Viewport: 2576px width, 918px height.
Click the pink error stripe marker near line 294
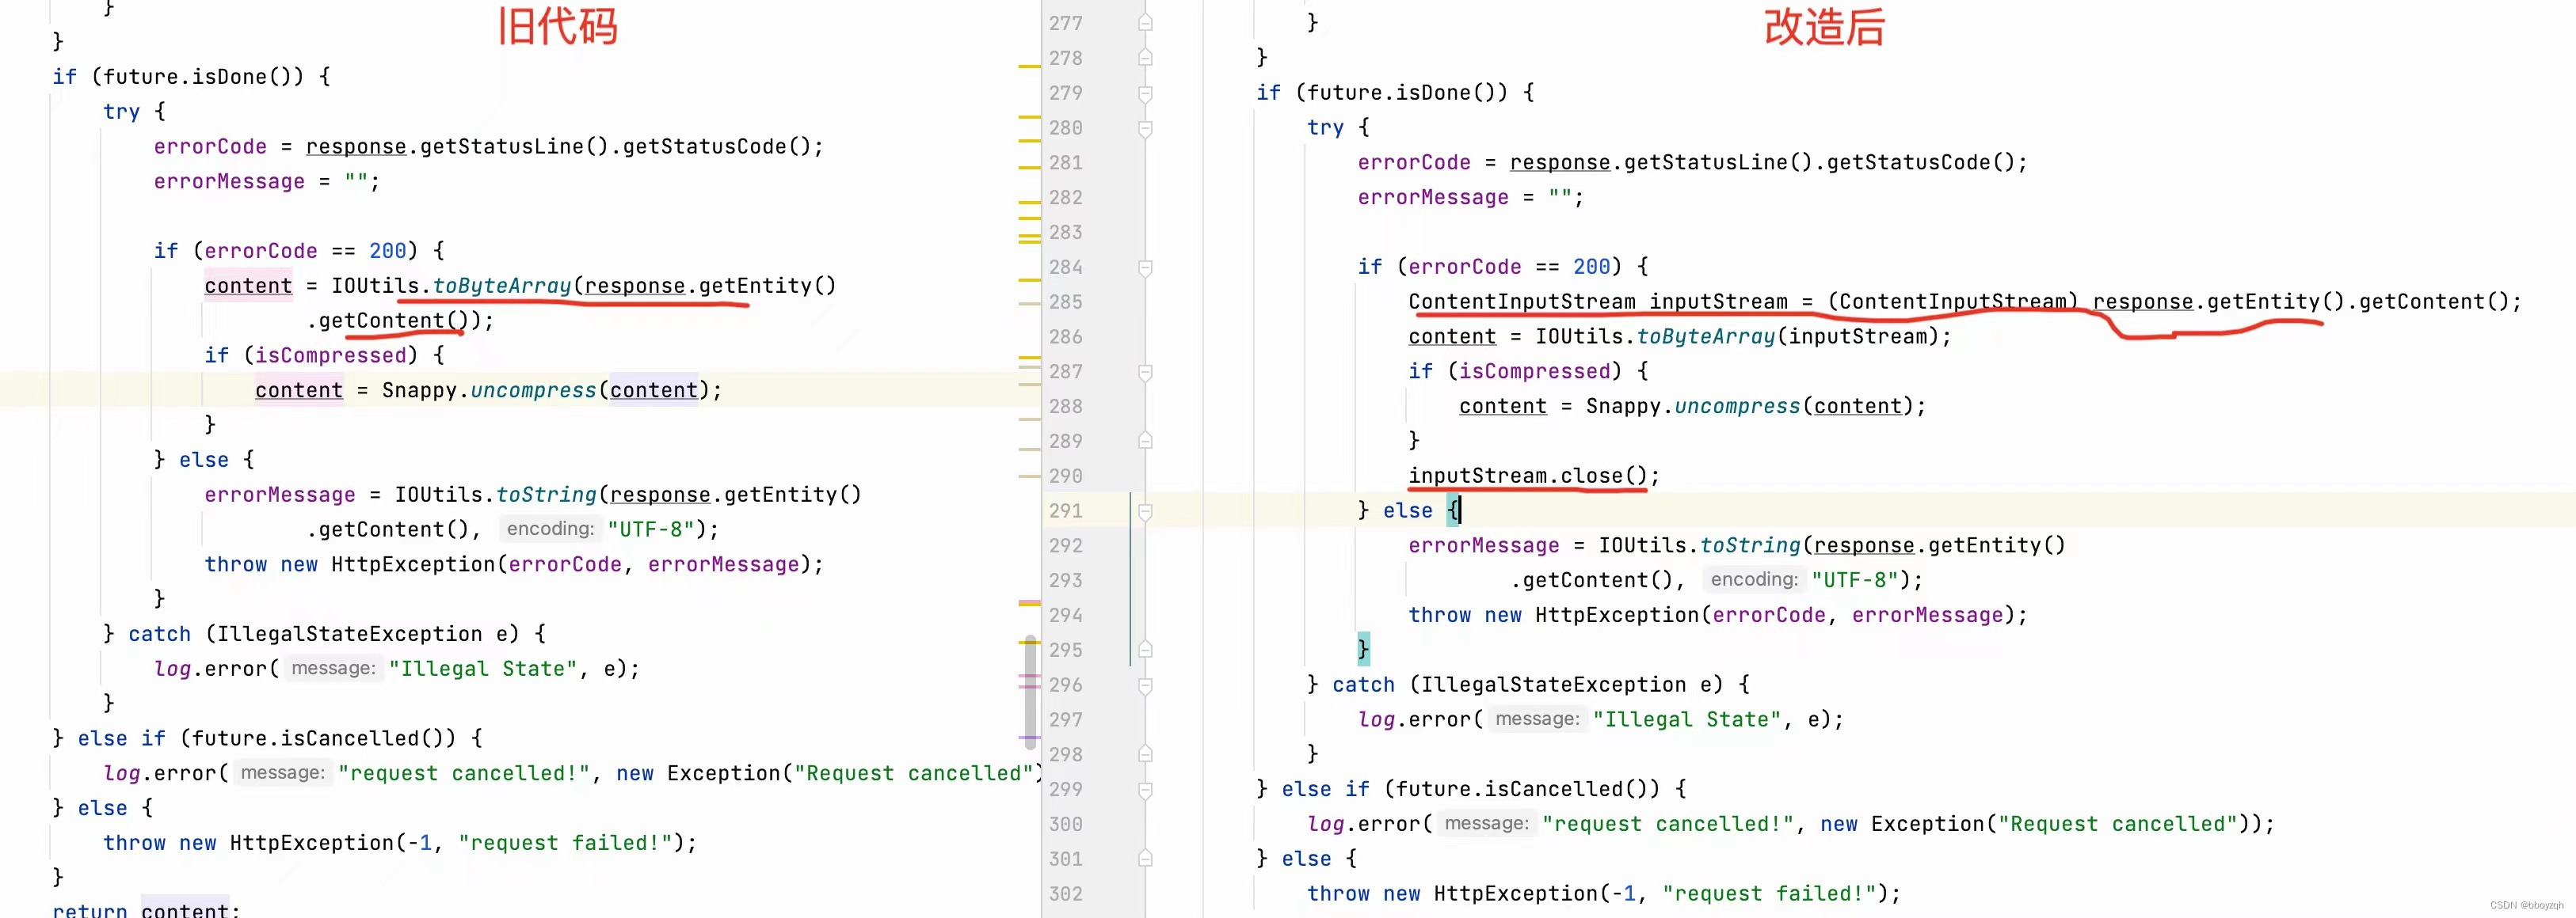point(1029,602)
